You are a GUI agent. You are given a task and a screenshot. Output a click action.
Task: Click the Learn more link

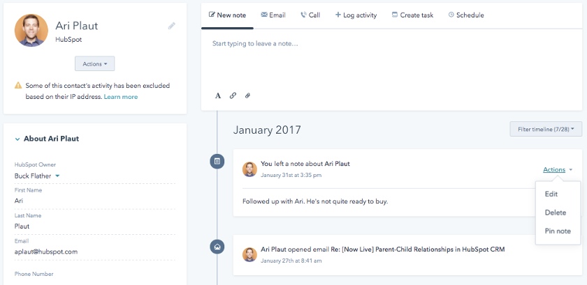pyautogui.click(x=121, y=97)
